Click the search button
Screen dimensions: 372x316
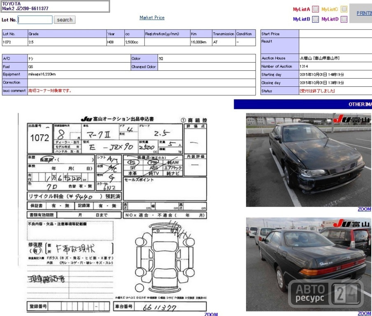(65, 20)
